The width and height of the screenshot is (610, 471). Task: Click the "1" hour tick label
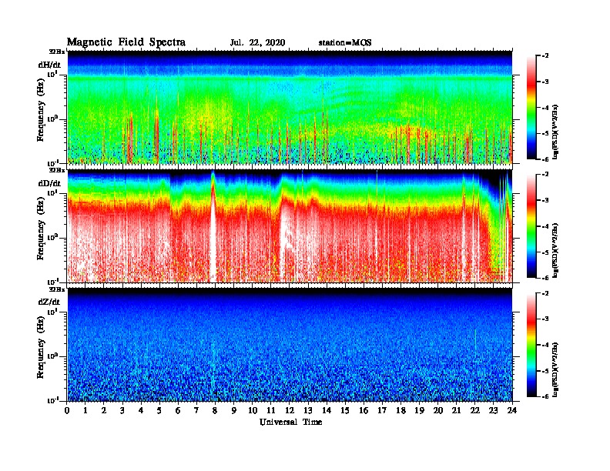tap(85, 411)
